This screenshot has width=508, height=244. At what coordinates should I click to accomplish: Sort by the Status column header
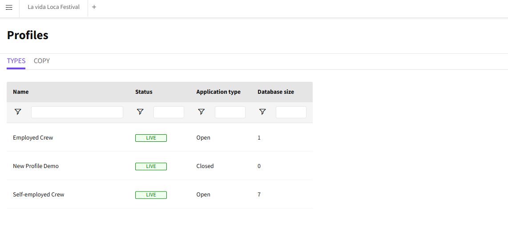tap(144, 92)
